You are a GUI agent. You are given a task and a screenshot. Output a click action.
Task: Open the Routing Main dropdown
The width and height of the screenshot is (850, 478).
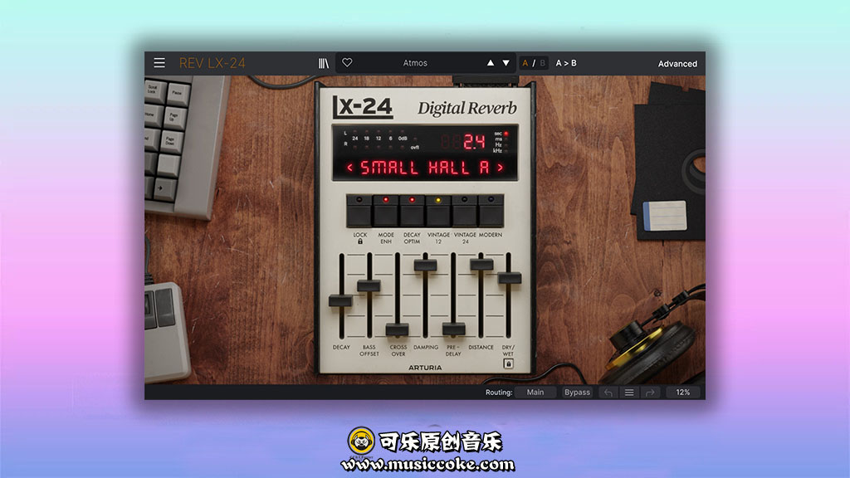[x=535, y=393]
